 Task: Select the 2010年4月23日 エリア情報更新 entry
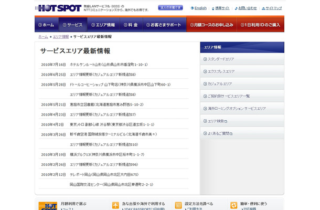coord(103,114)
